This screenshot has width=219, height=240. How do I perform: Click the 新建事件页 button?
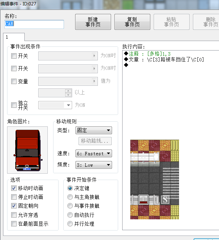93,22
